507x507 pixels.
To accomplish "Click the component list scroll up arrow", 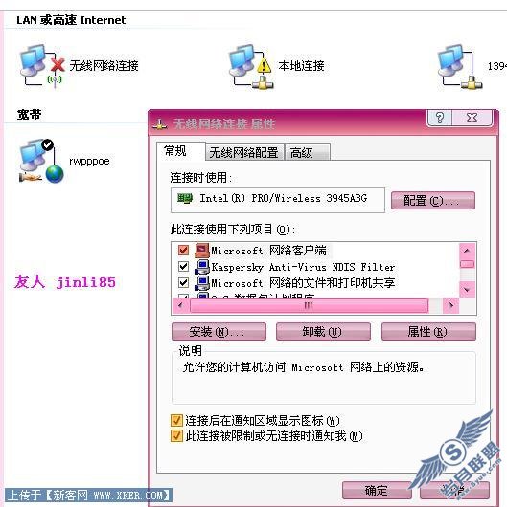I will 467,251.
